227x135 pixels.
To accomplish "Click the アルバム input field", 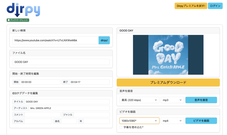I will pyautogui.click(x=38, y=121).
